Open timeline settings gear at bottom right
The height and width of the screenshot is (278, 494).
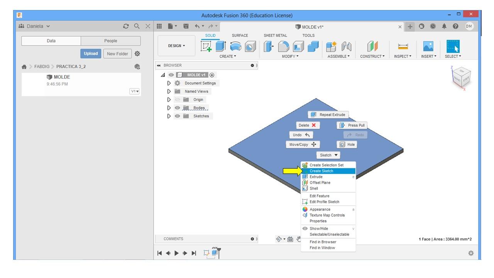click(x=471, y=253)
